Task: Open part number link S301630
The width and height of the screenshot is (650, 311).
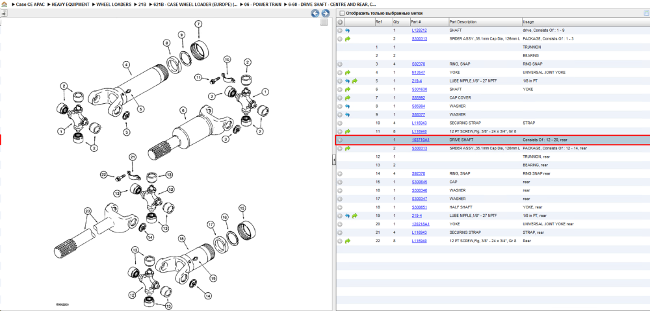Action: tap(419, 90)
